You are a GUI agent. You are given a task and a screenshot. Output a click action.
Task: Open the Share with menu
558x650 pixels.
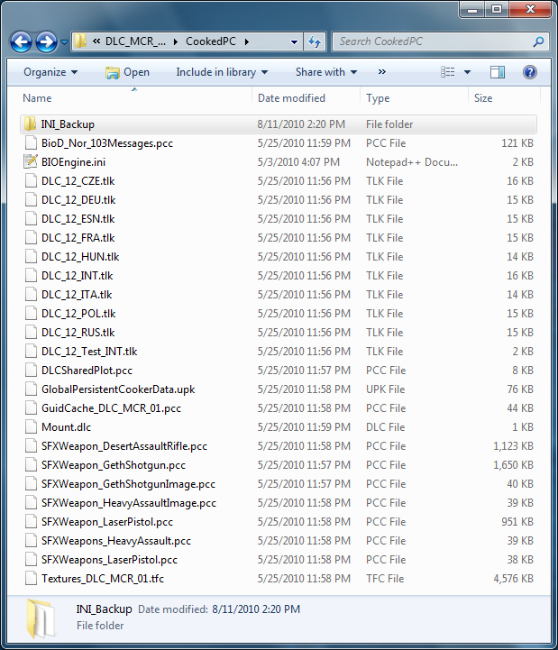tap(325, 72)
